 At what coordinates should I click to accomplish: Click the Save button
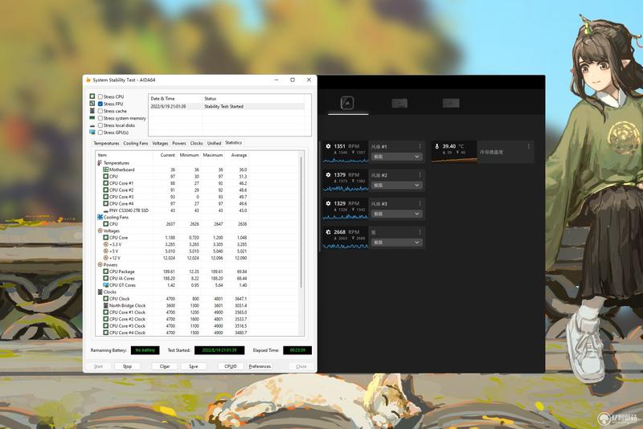[x=194, y=366]
